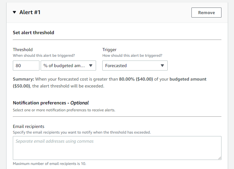Click the 'Set alert threshold' heading

click(33, 33)
